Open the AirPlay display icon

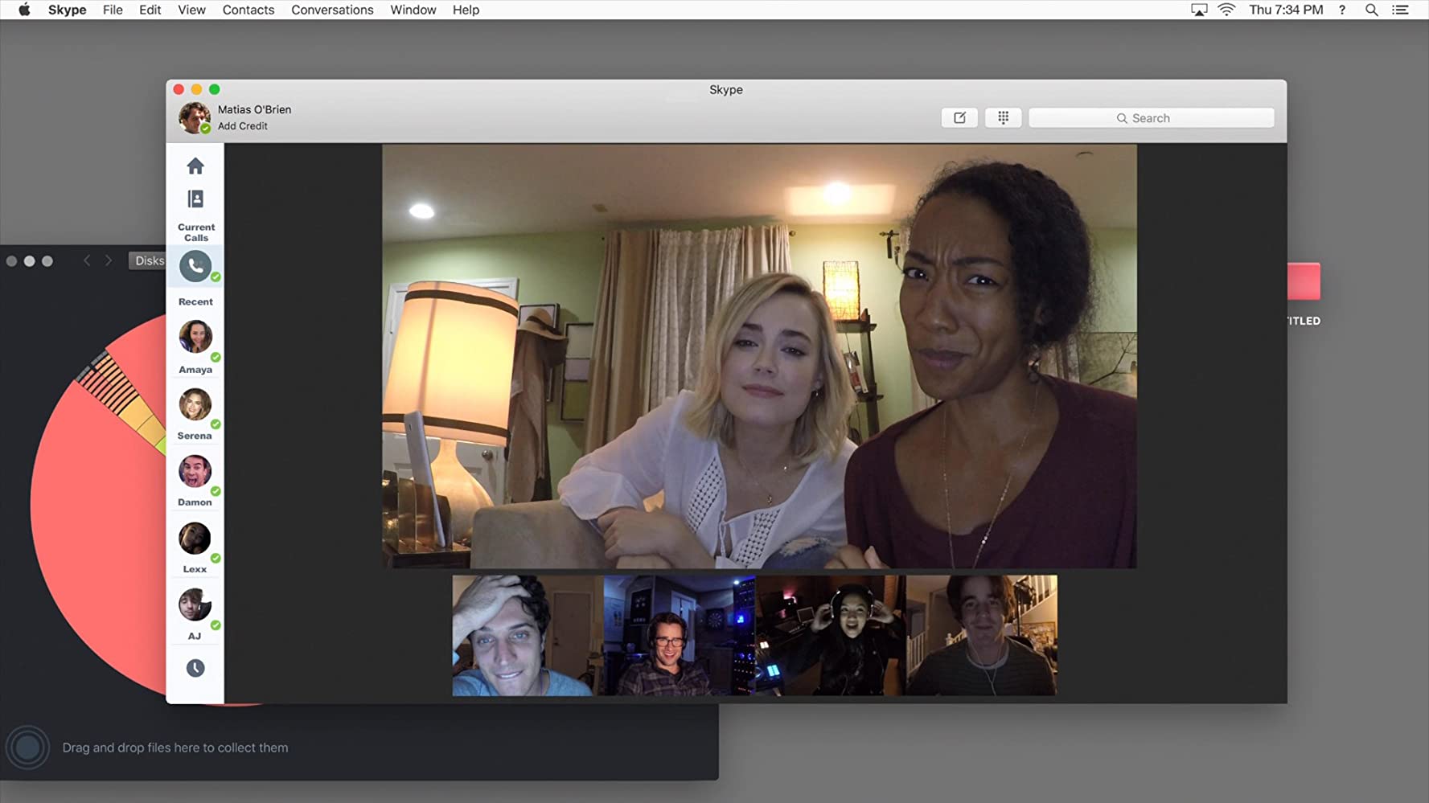coord(1199,10)
